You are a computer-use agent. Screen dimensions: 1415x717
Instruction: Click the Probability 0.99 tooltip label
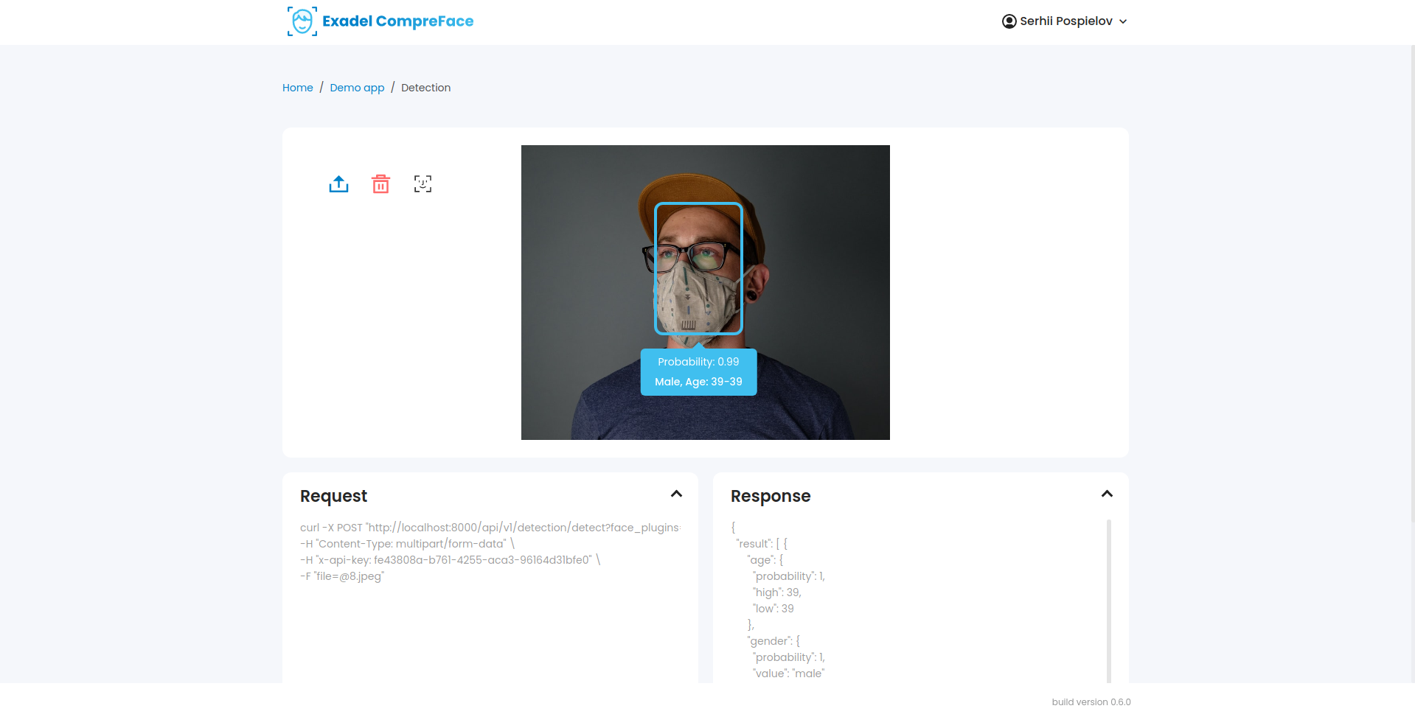click(698, 362)
